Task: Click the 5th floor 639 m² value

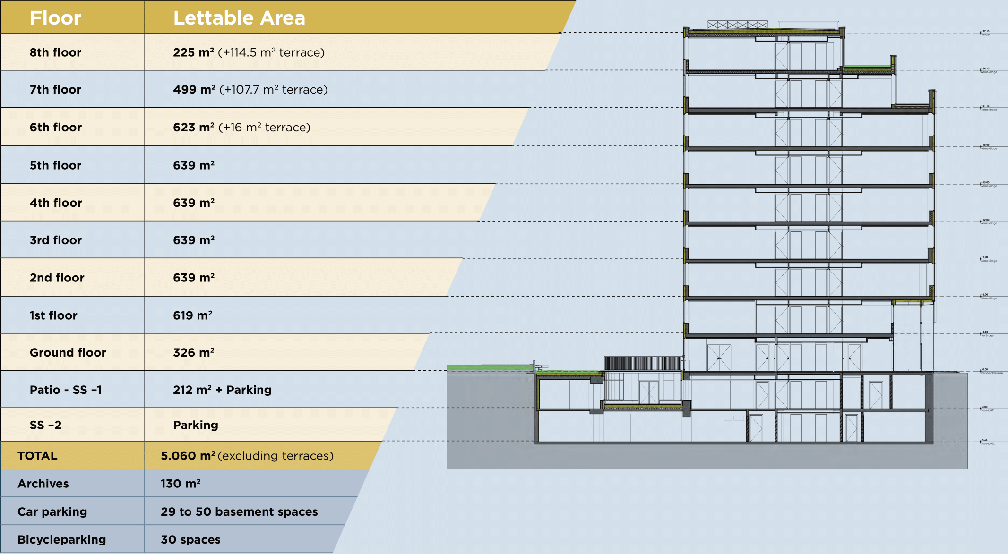Action: tap(194, 165)
